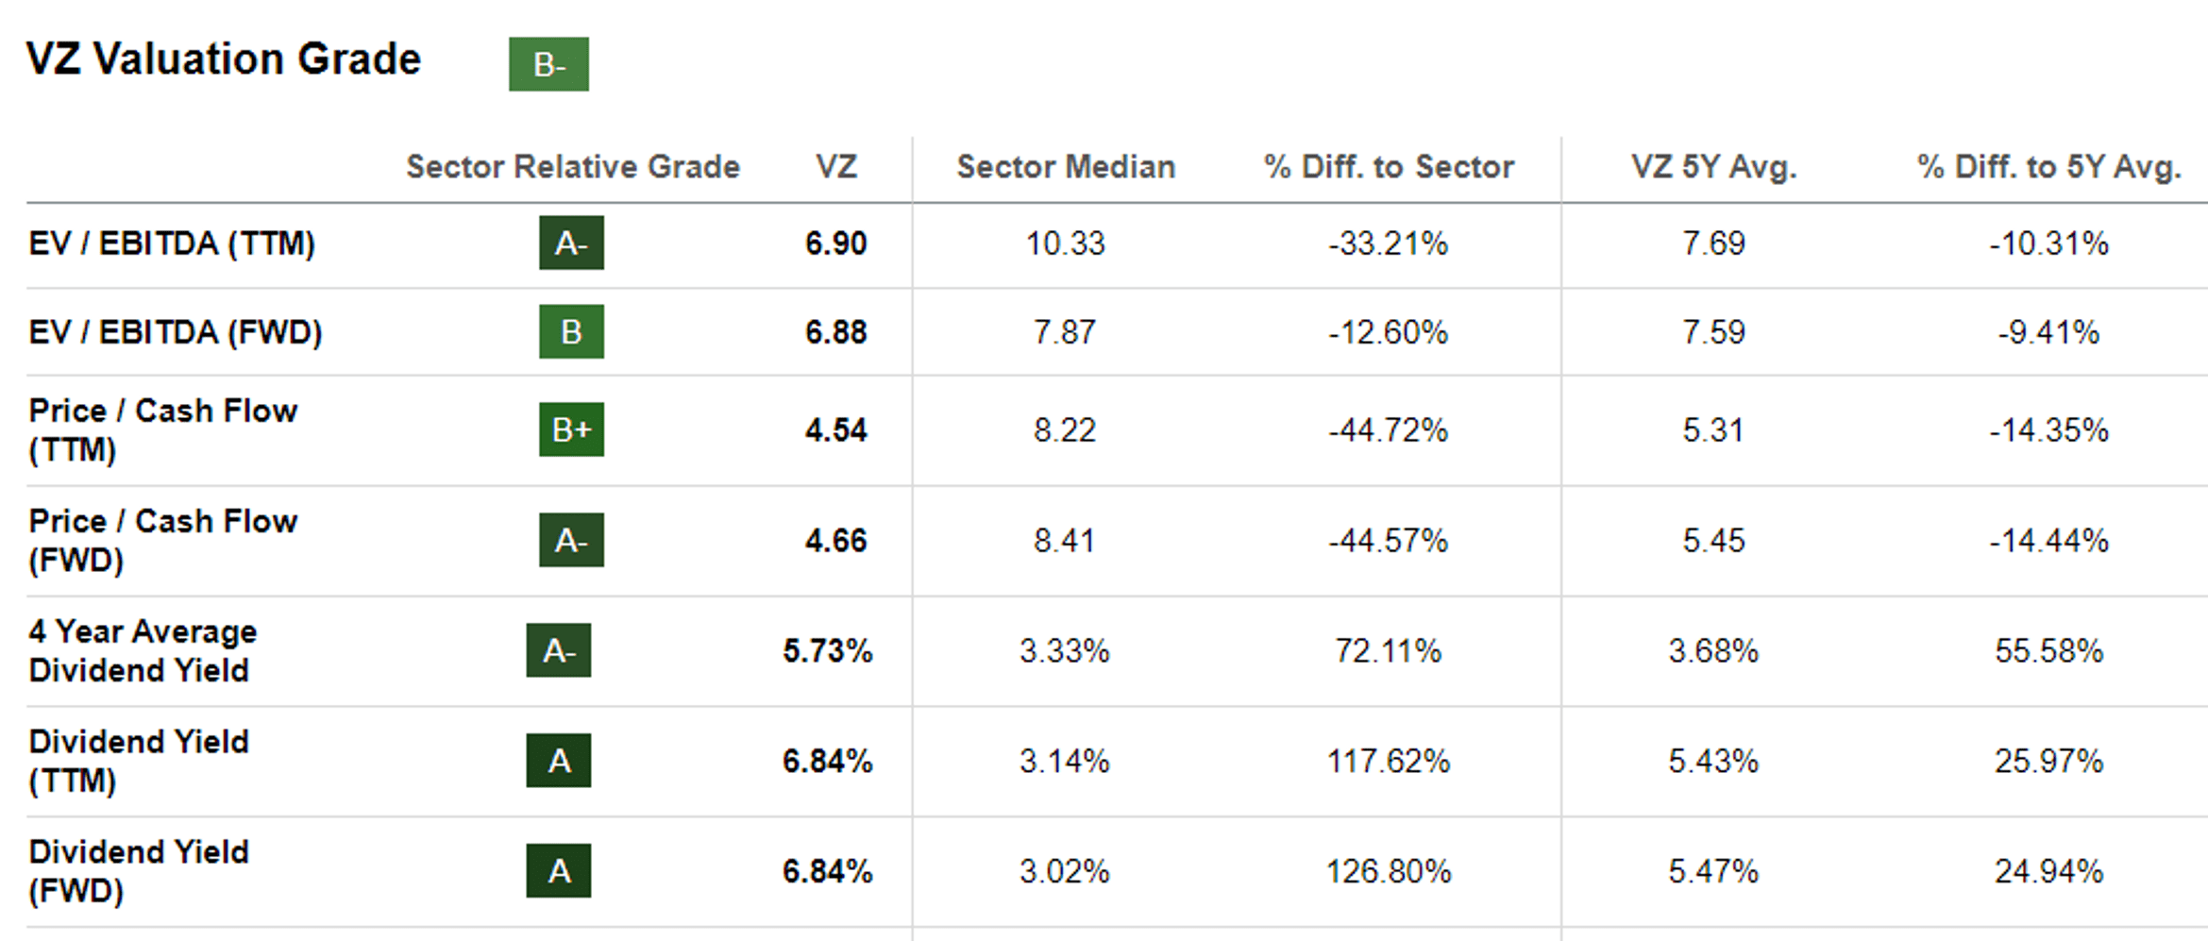Select the % Diff. to Sector column header
The width and height of the screenshot is (2208, 941).
pos(1389,167)
